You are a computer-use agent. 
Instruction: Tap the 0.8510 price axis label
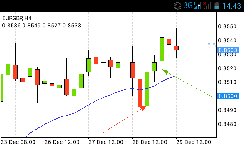click(227, 82)
